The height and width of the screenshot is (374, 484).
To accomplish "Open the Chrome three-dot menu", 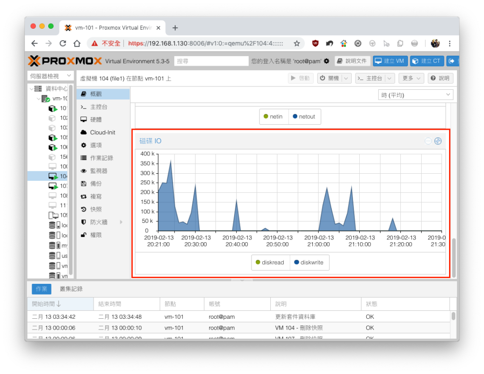I will coord(449,43).
